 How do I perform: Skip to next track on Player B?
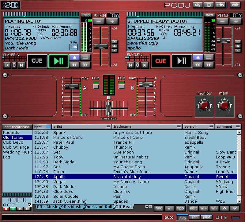click(145, 65)
